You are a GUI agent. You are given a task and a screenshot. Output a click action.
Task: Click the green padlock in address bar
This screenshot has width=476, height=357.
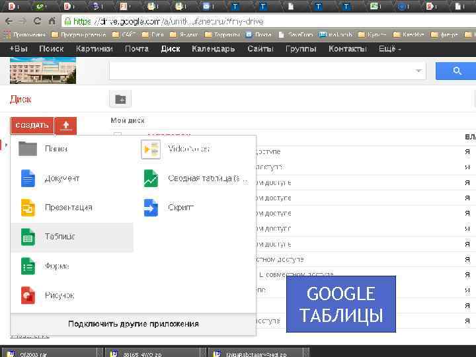coord(67,21)
